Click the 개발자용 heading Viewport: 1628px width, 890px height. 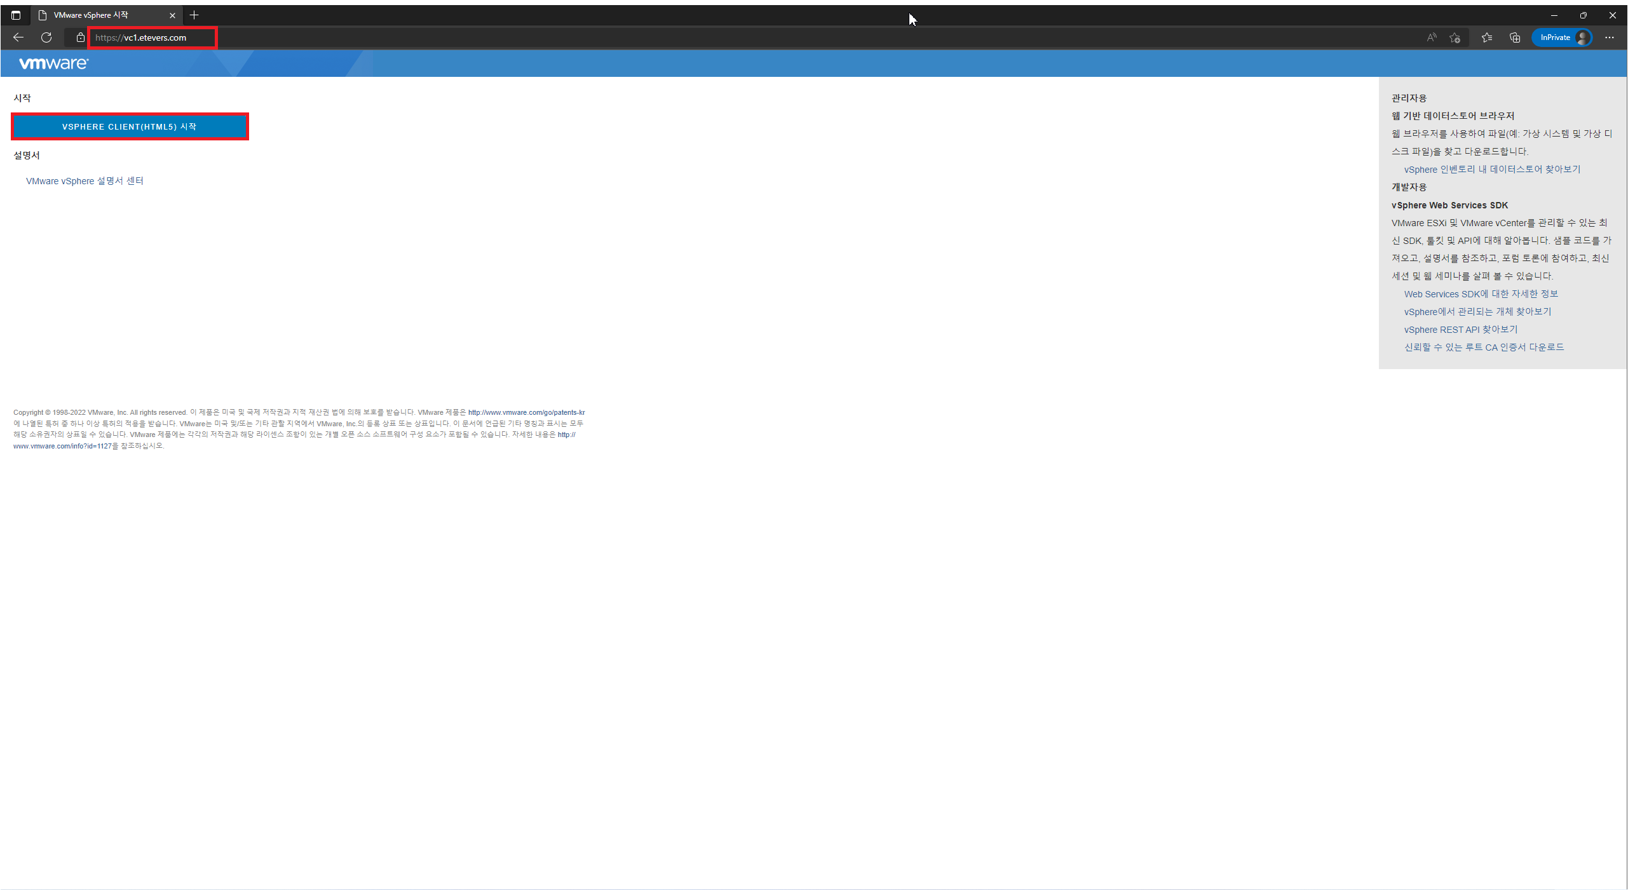1409,187
